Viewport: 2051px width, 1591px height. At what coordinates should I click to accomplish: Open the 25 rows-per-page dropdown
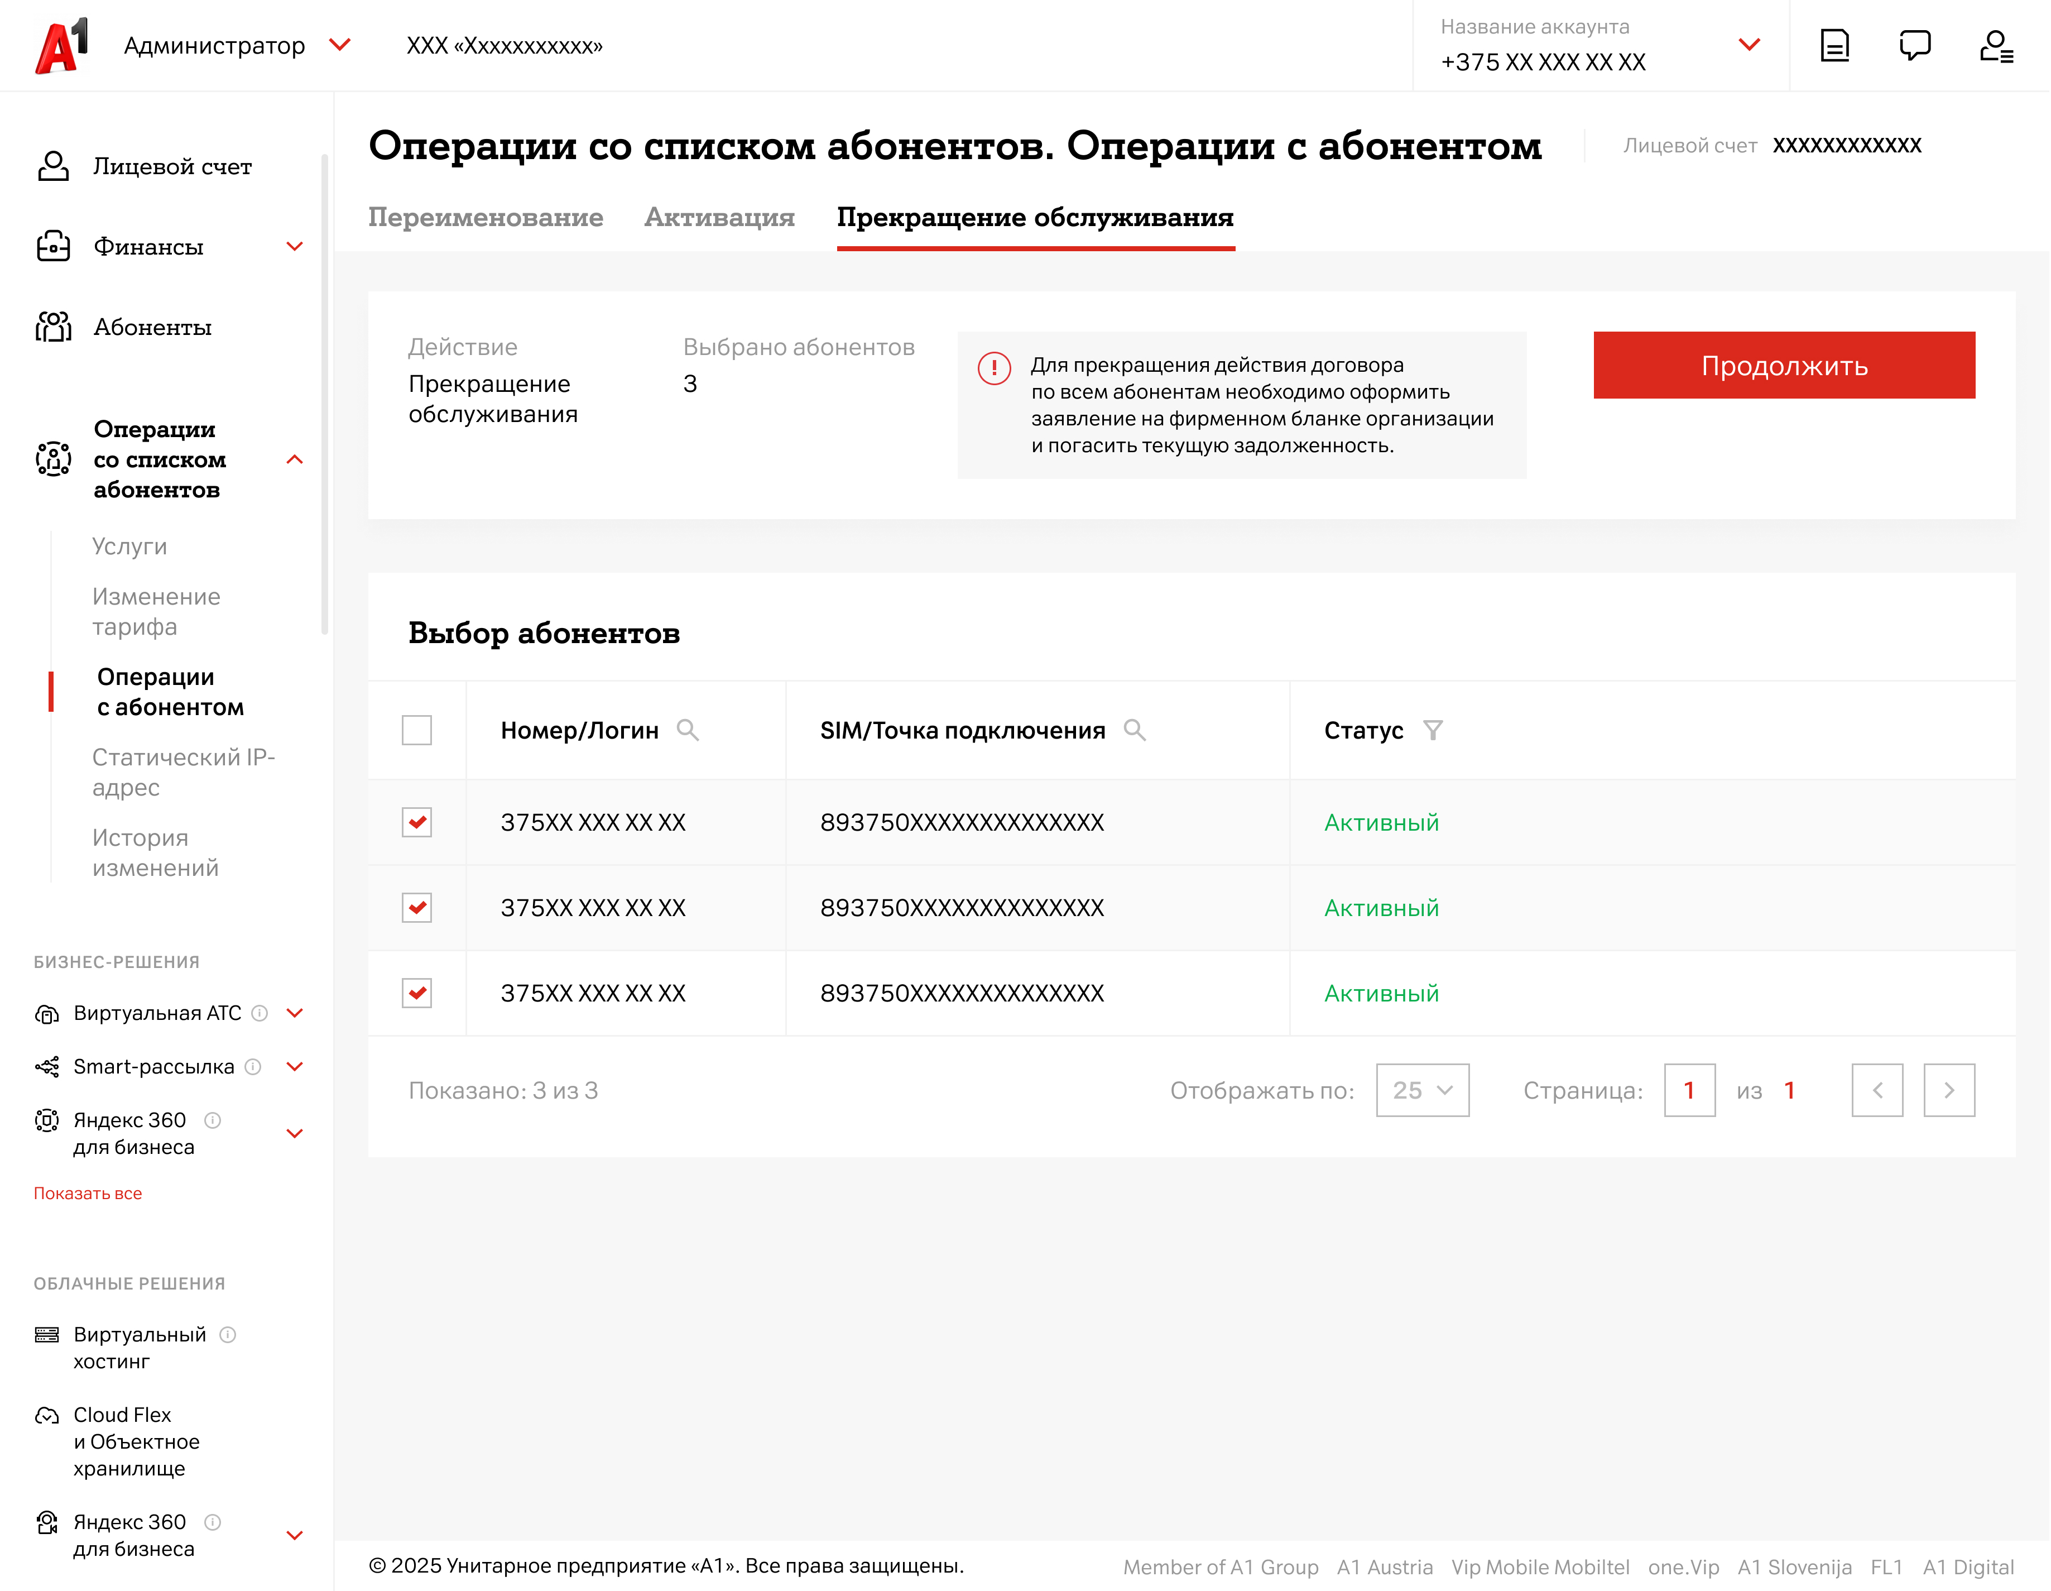[1422, 1090]
